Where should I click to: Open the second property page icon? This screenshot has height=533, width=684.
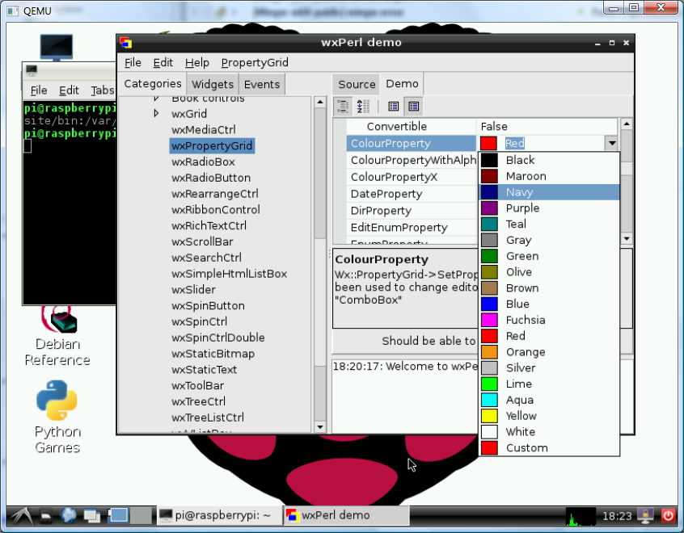[413, 106]
